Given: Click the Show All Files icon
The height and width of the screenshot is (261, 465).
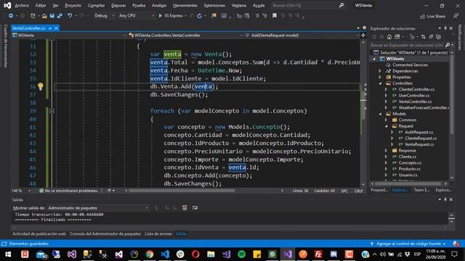Looking at the screenshot, I should click(439, 37).
